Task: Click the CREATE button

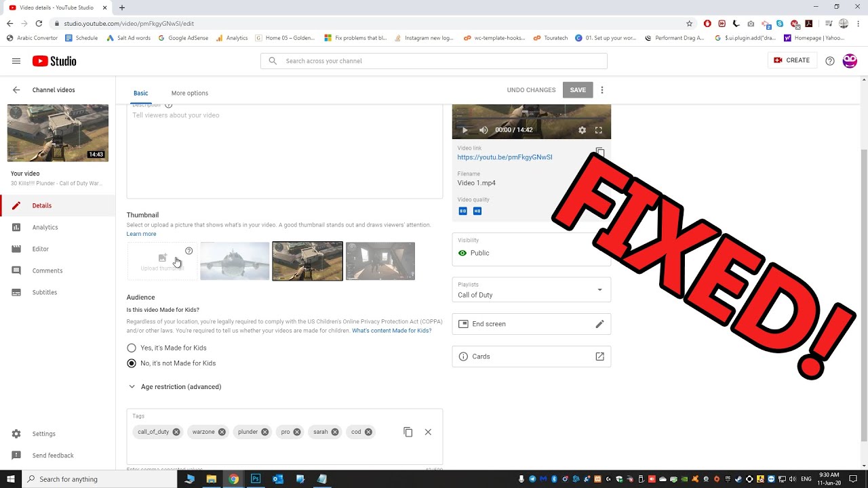Action: click(x=791, y=60)
